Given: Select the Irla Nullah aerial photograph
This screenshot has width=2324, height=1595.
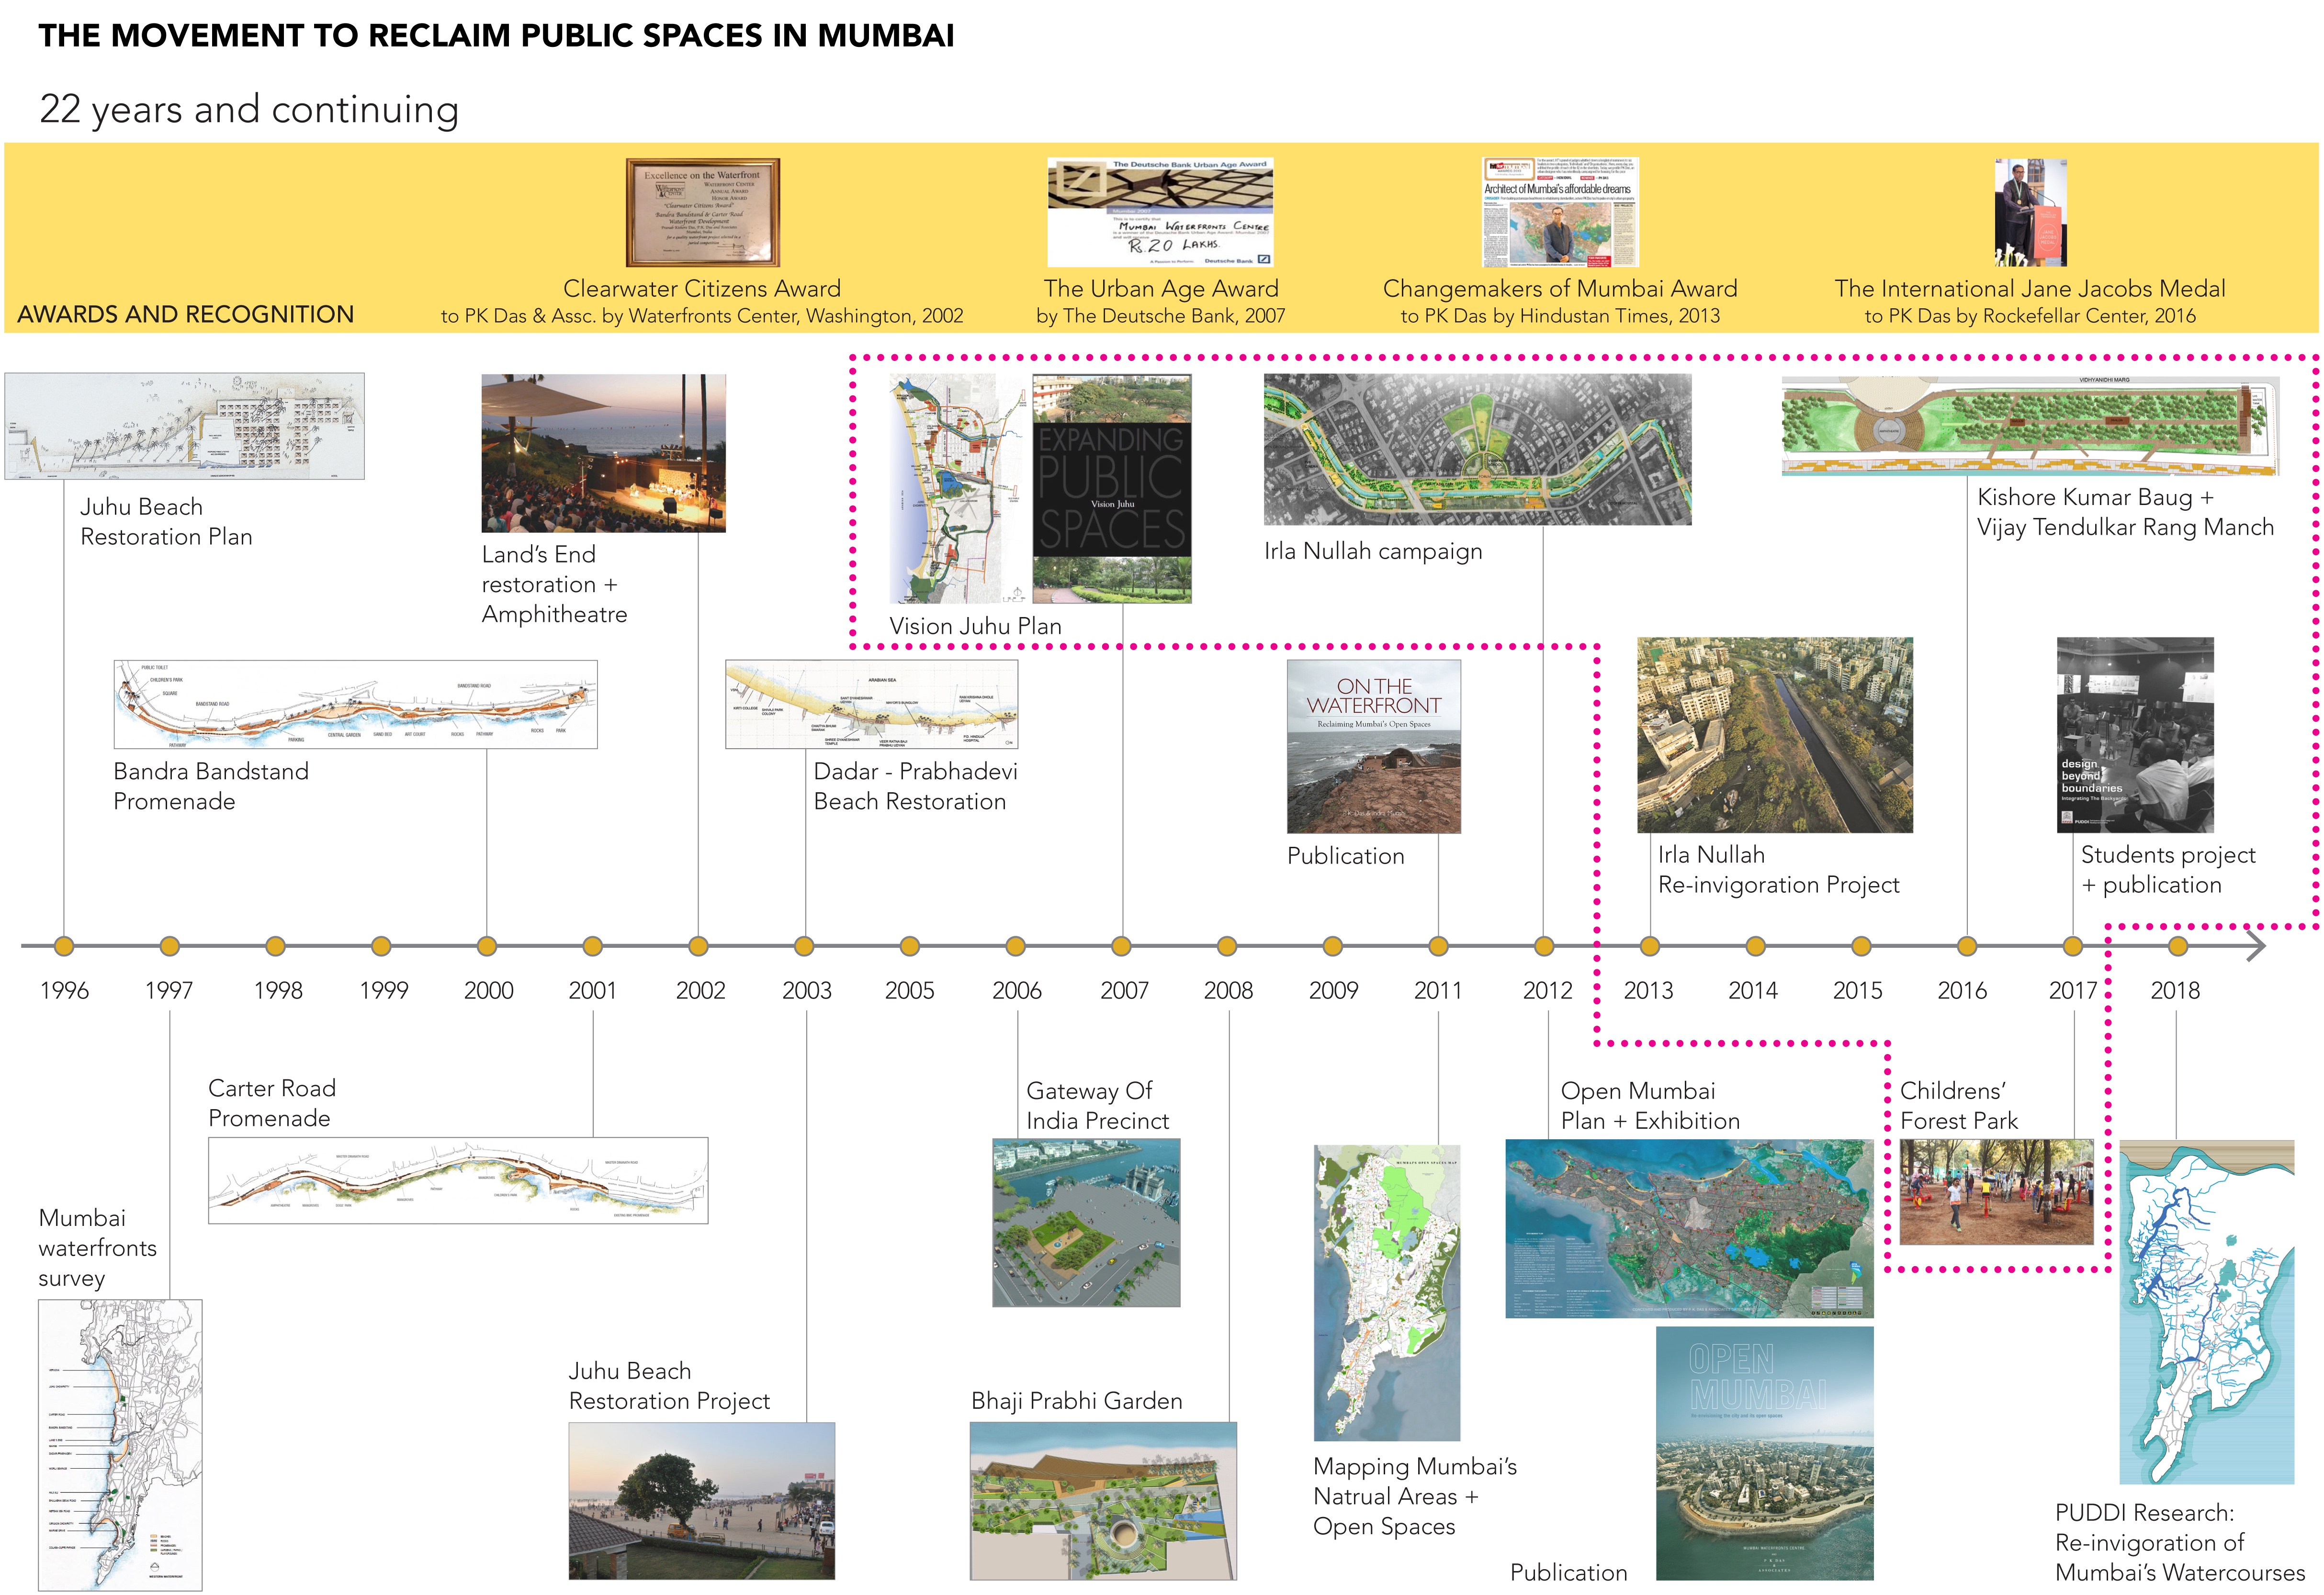Looking at the screenshot, I should click(1774, 735).
